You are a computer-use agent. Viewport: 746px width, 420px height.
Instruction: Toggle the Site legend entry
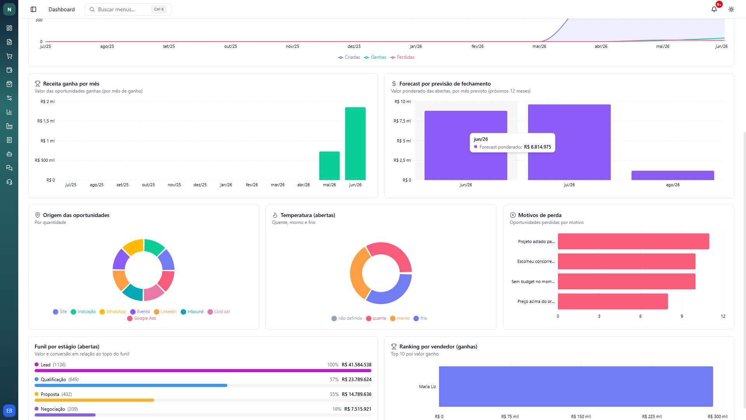[60, 312]
